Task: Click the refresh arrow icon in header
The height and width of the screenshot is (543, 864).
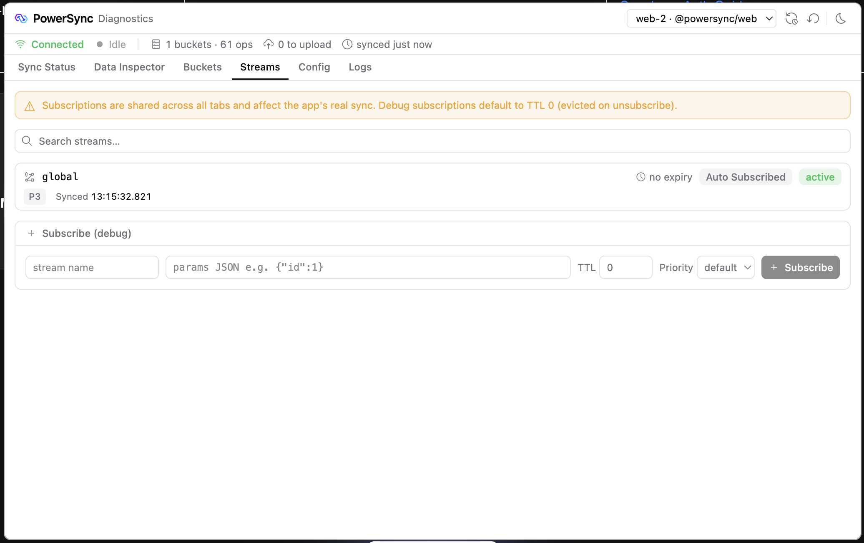Action: coord(813,19)
